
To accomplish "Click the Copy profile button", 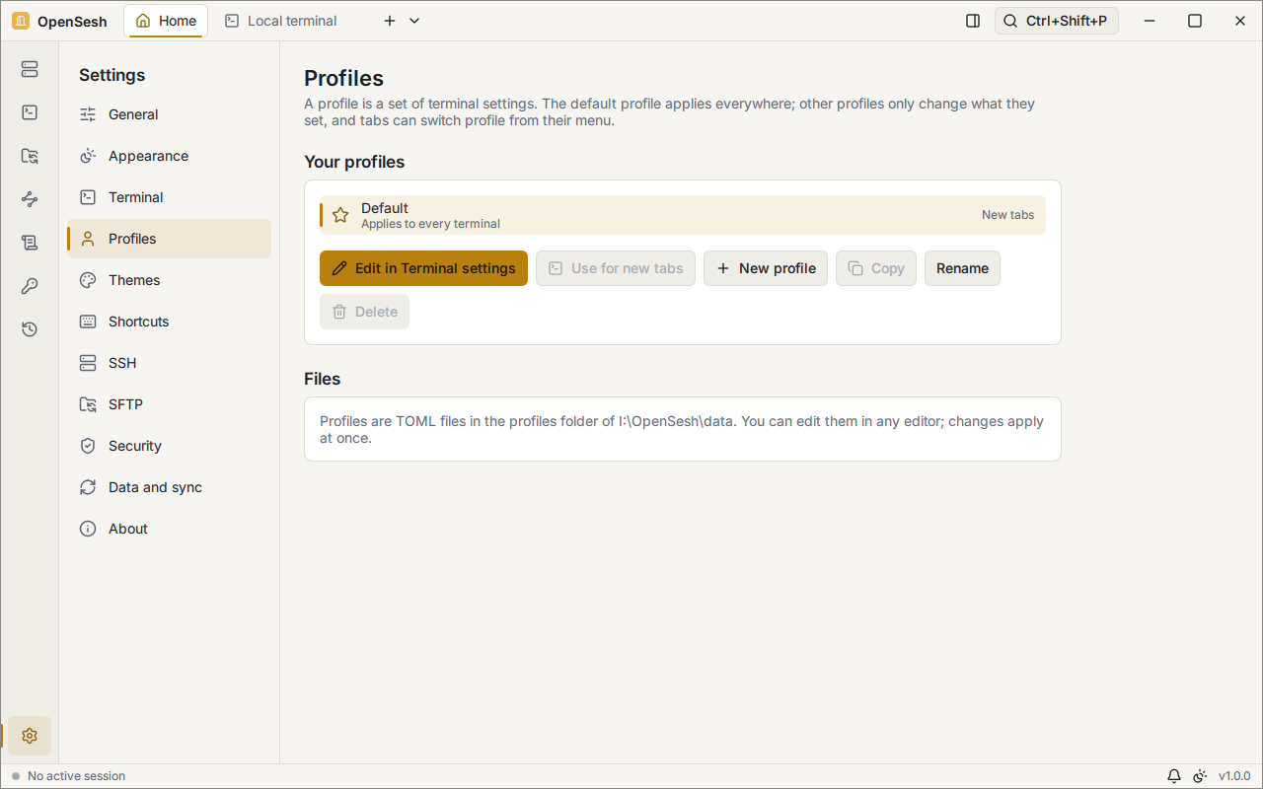I will 876,268.
